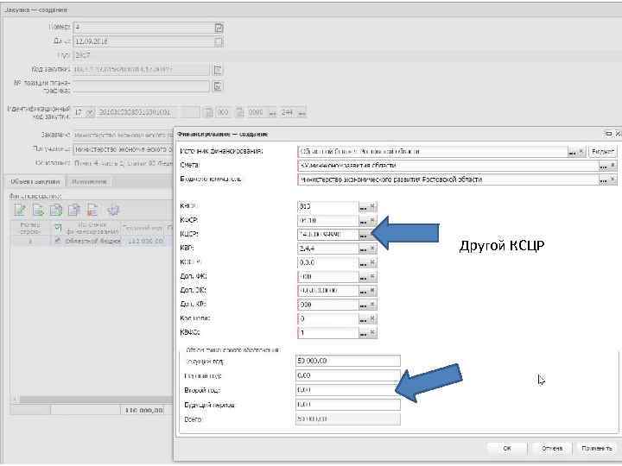Clear the Код цели field with its X icon
This screenshot has width=622, height=466.
(x=372, y=318)
